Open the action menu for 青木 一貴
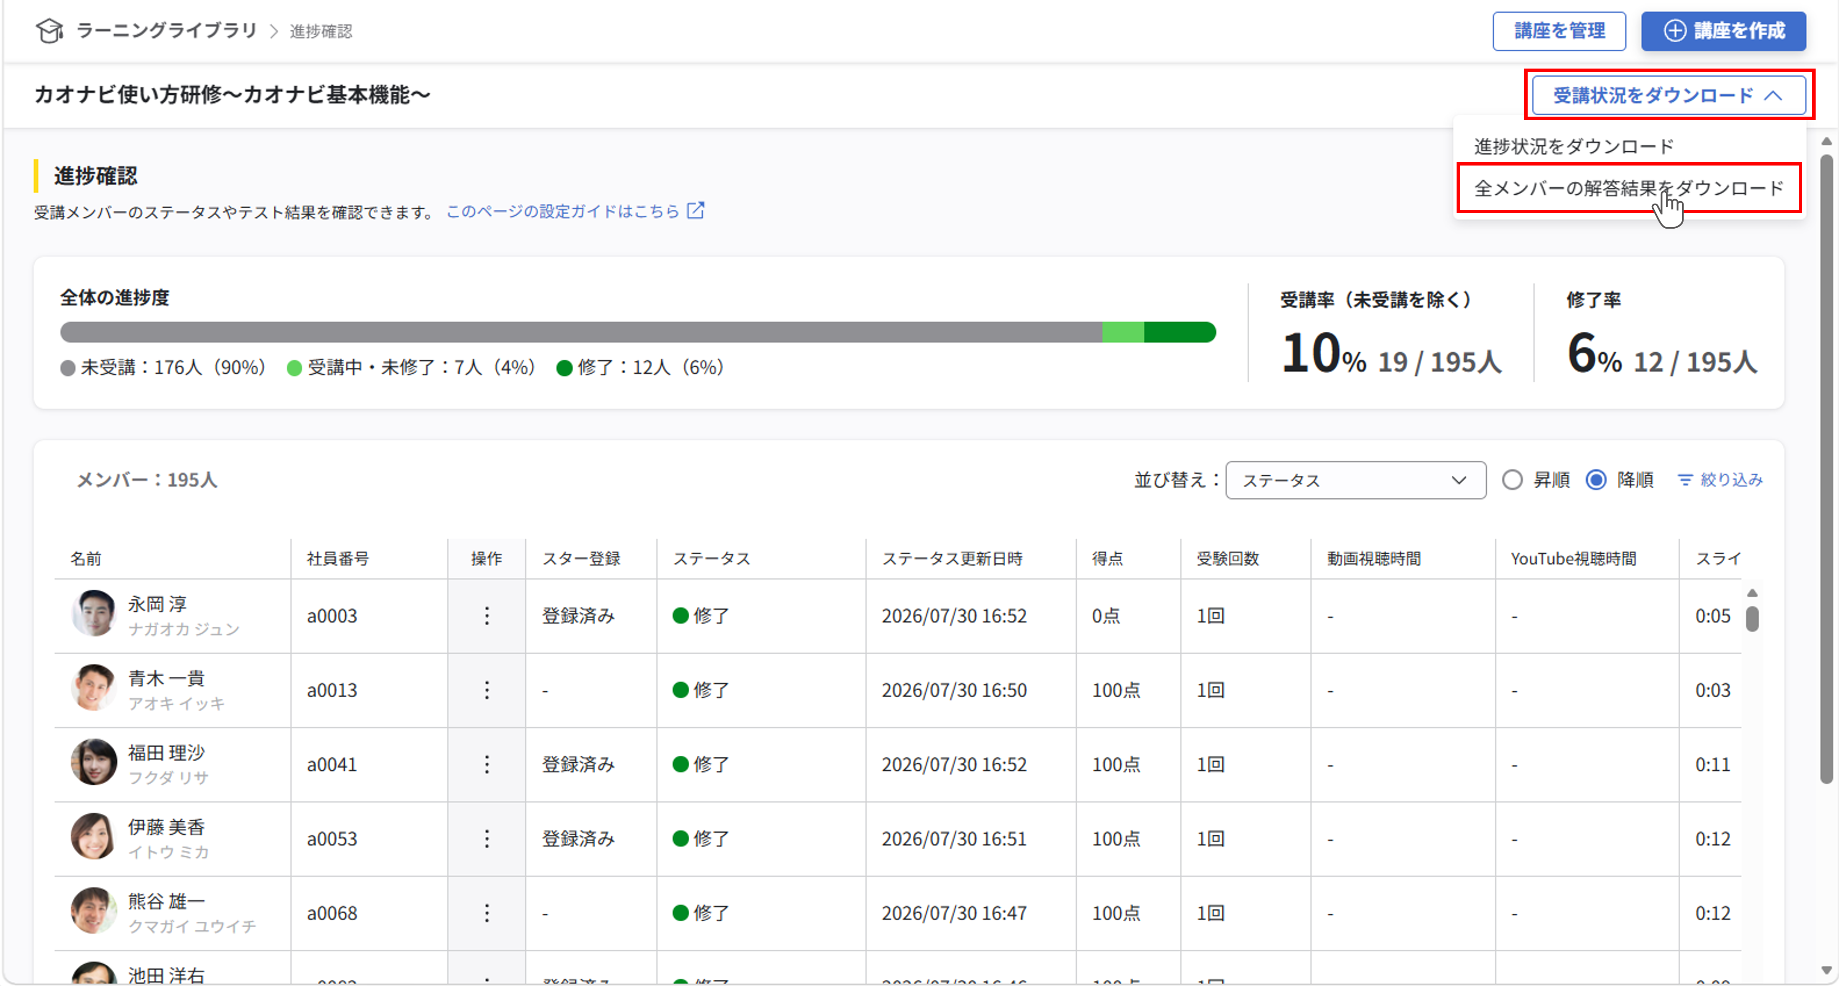 point(487,690)
